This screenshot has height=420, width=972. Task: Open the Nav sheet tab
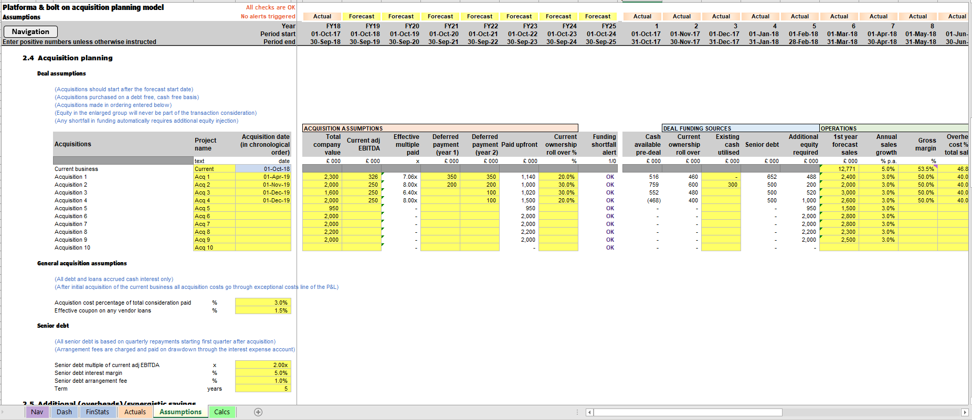37,412
